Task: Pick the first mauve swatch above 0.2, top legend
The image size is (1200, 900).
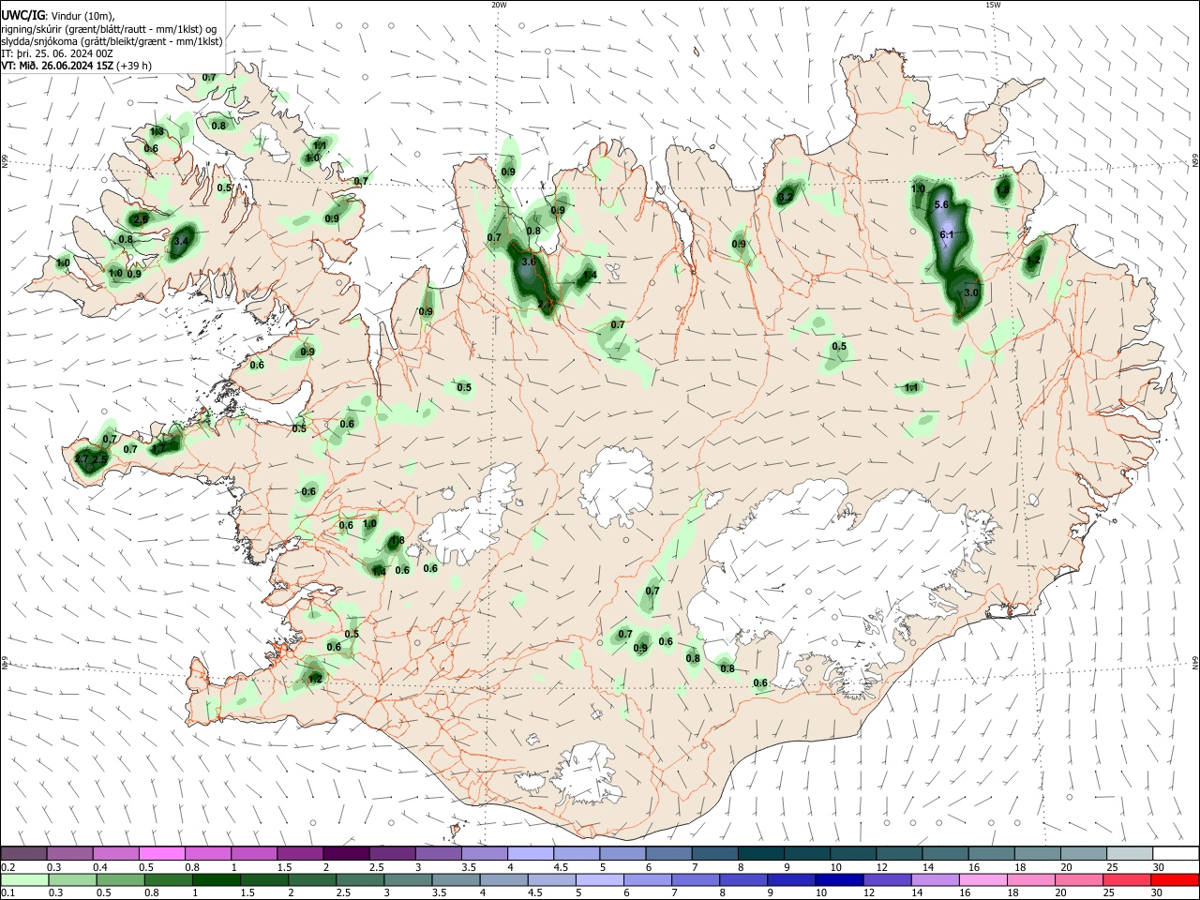Action: 24,853
